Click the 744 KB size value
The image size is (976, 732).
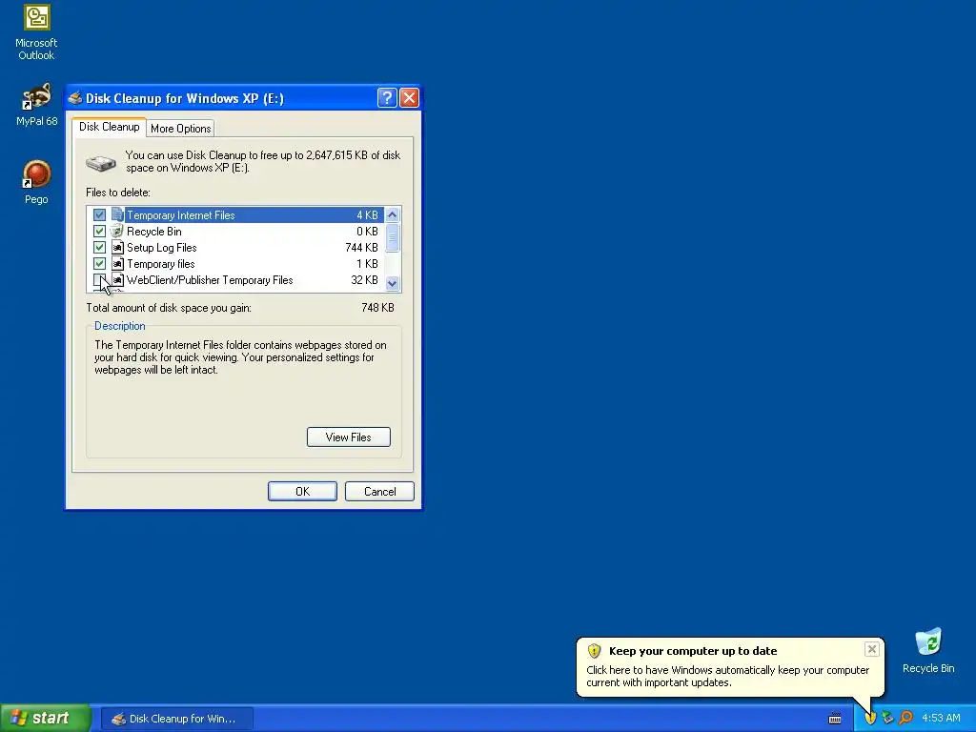tap(361, 247)
